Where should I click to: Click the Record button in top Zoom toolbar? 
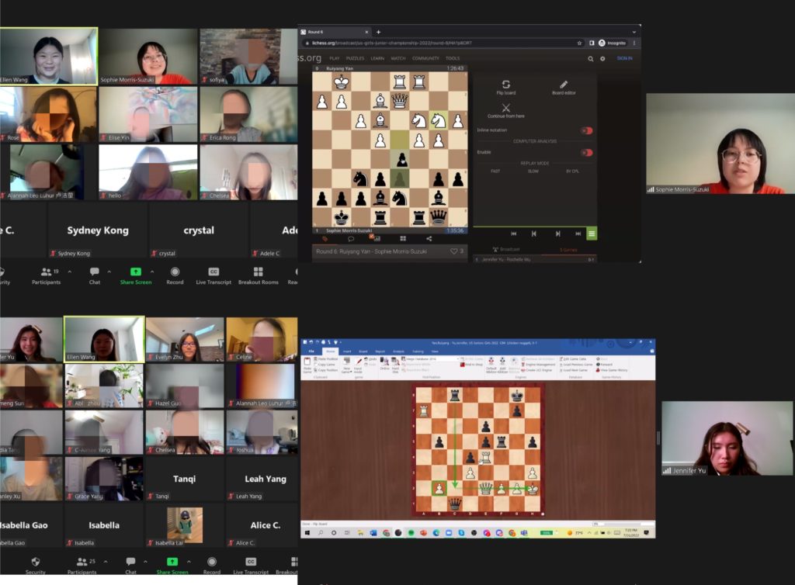[175, 272]
